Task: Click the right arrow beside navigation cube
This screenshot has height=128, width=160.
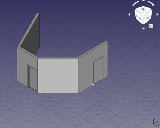Action: pos(157,15)
